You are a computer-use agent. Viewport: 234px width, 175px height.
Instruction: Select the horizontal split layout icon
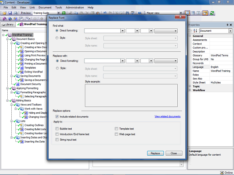193,13
